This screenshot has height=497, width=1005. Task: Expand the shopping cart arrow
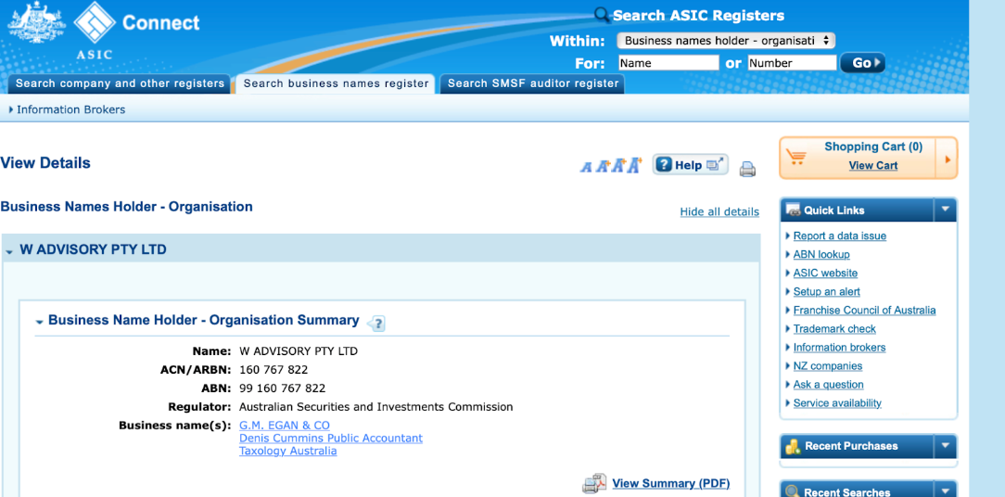coord(948,158)
